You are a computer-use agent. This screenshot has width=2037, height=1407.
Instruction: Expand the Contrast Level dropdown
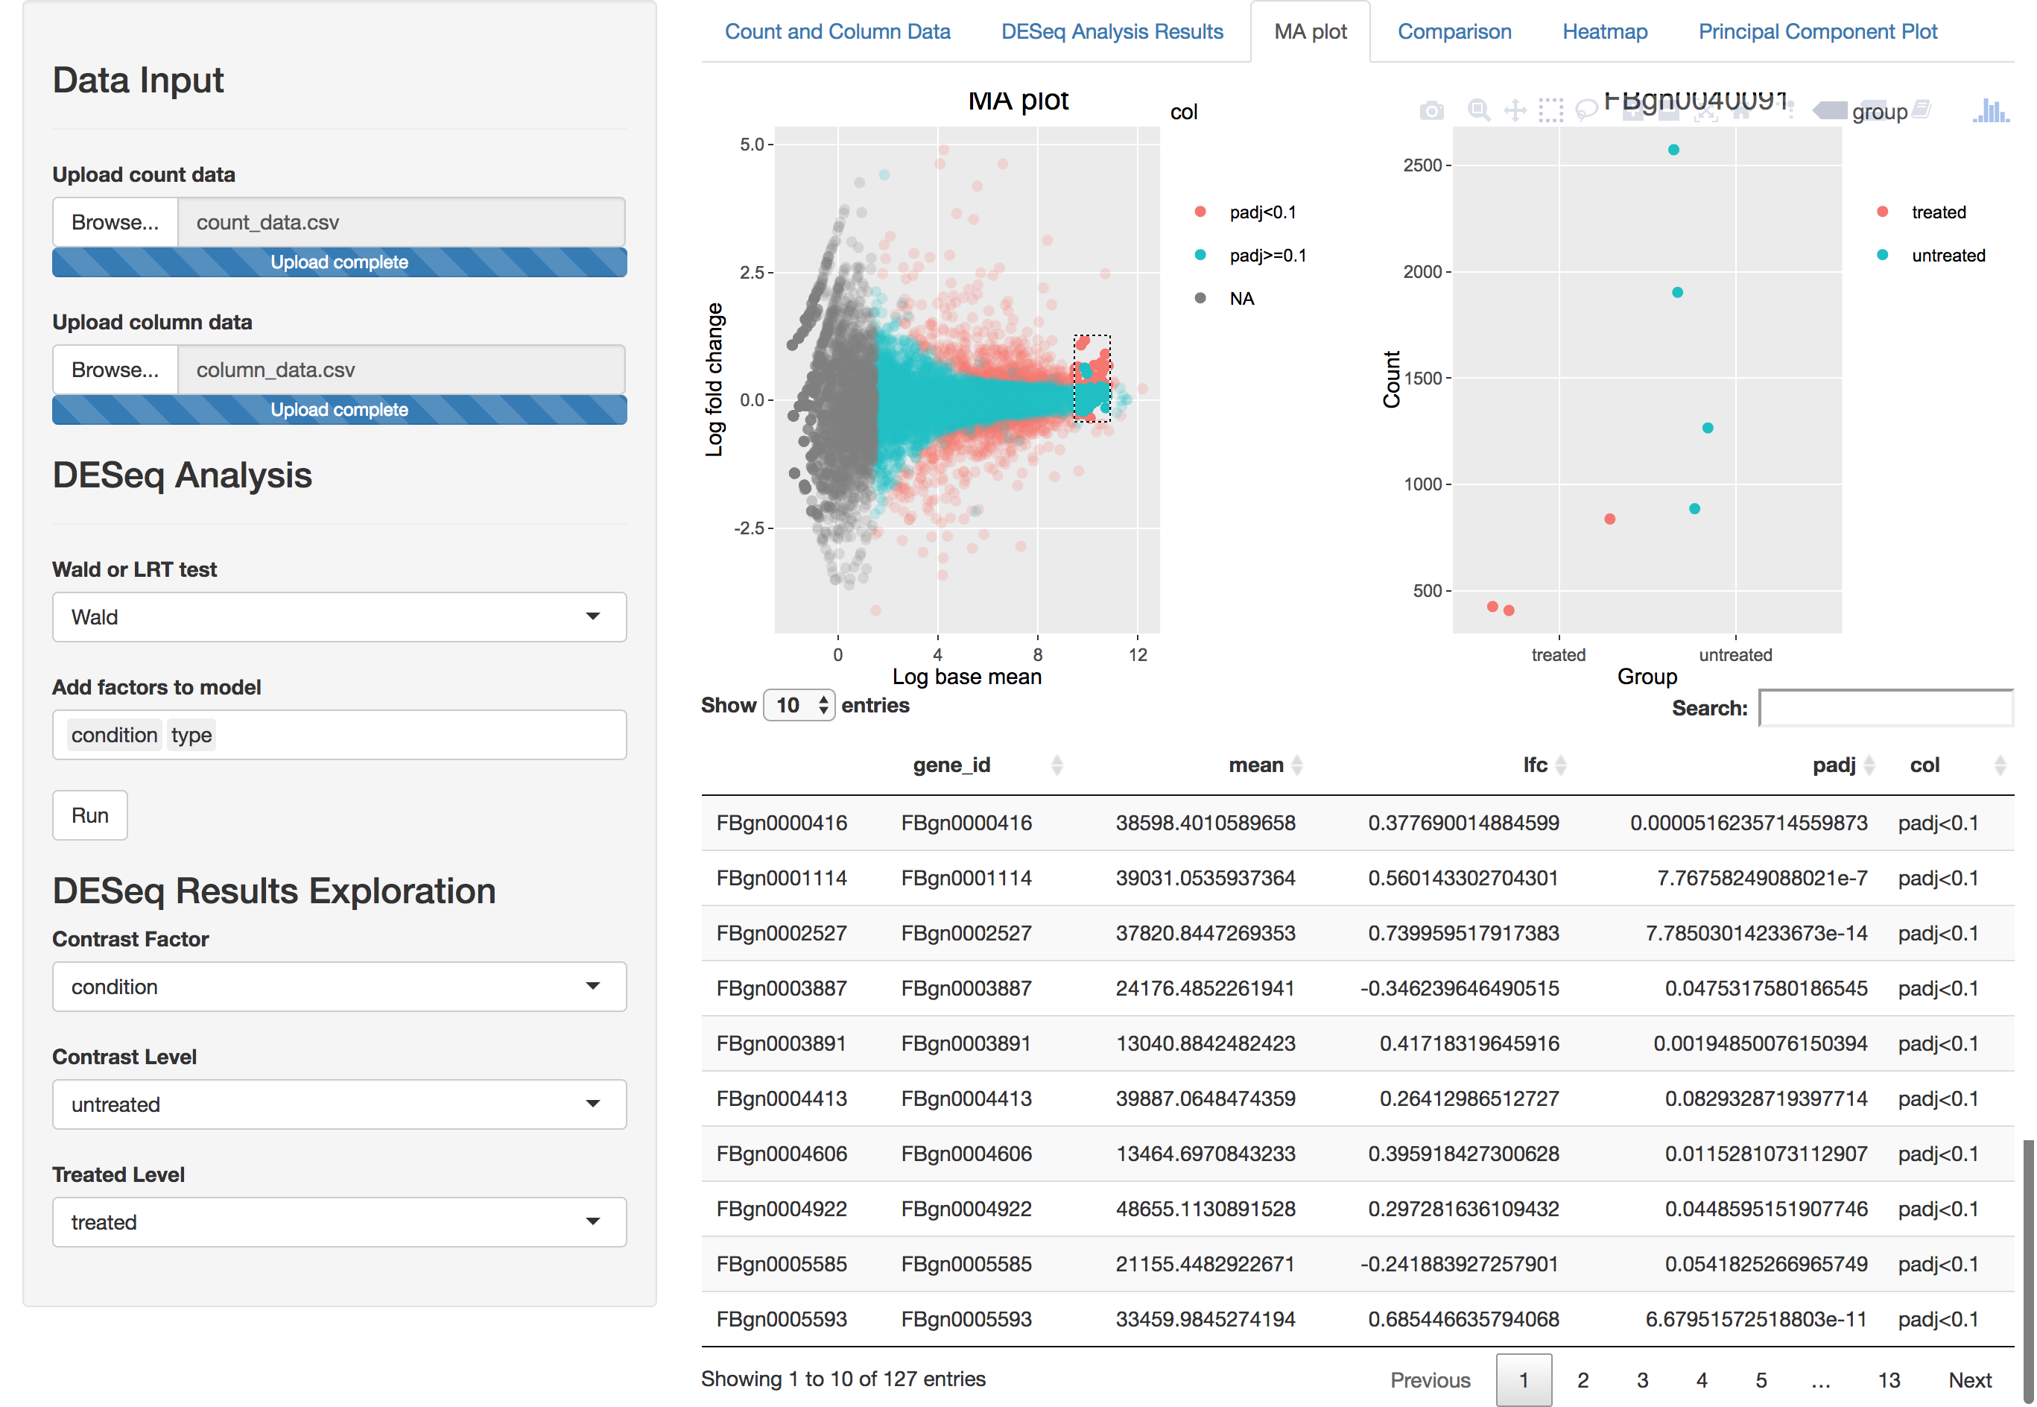(339, 1104)
